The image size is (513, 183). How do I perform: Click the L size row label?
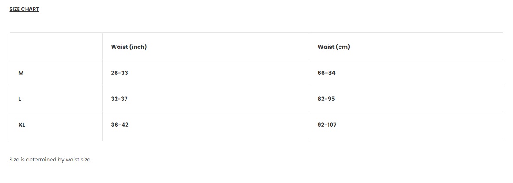(x=20, y=99)
